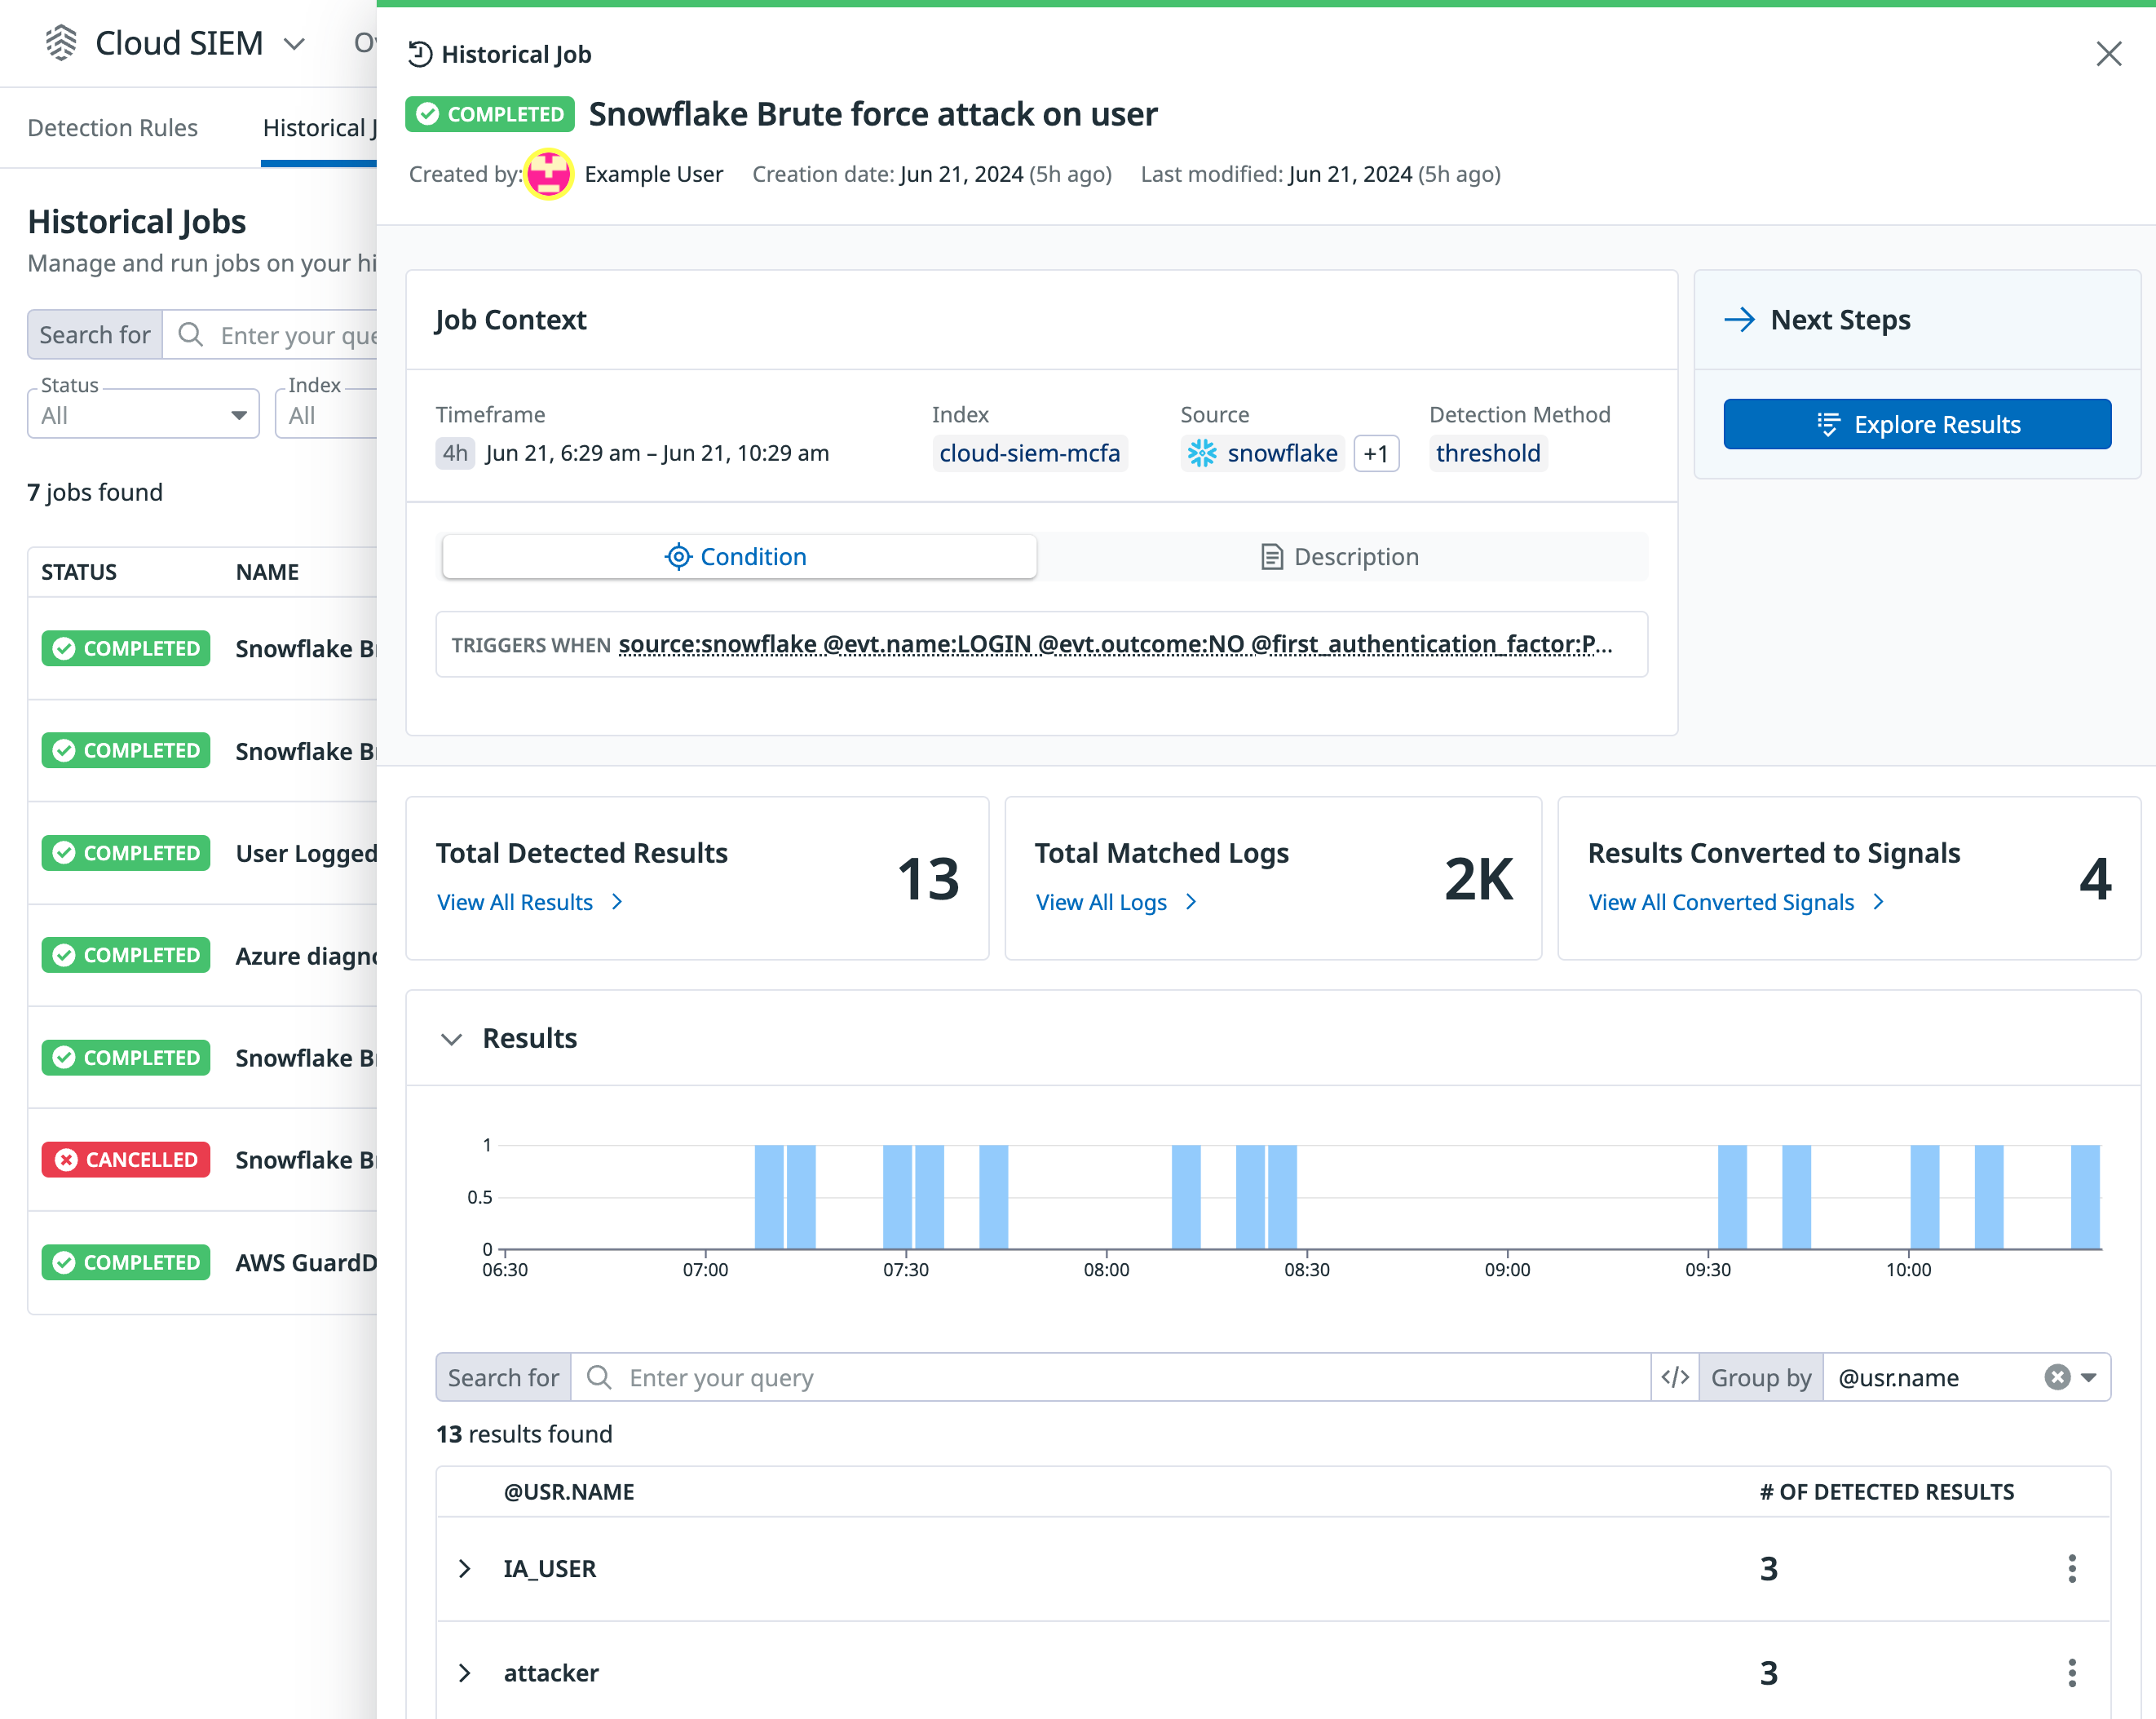Switch to the Detection Rules tab
The width and height of the screenshot is (2156, 1719).
coord(112,128)
